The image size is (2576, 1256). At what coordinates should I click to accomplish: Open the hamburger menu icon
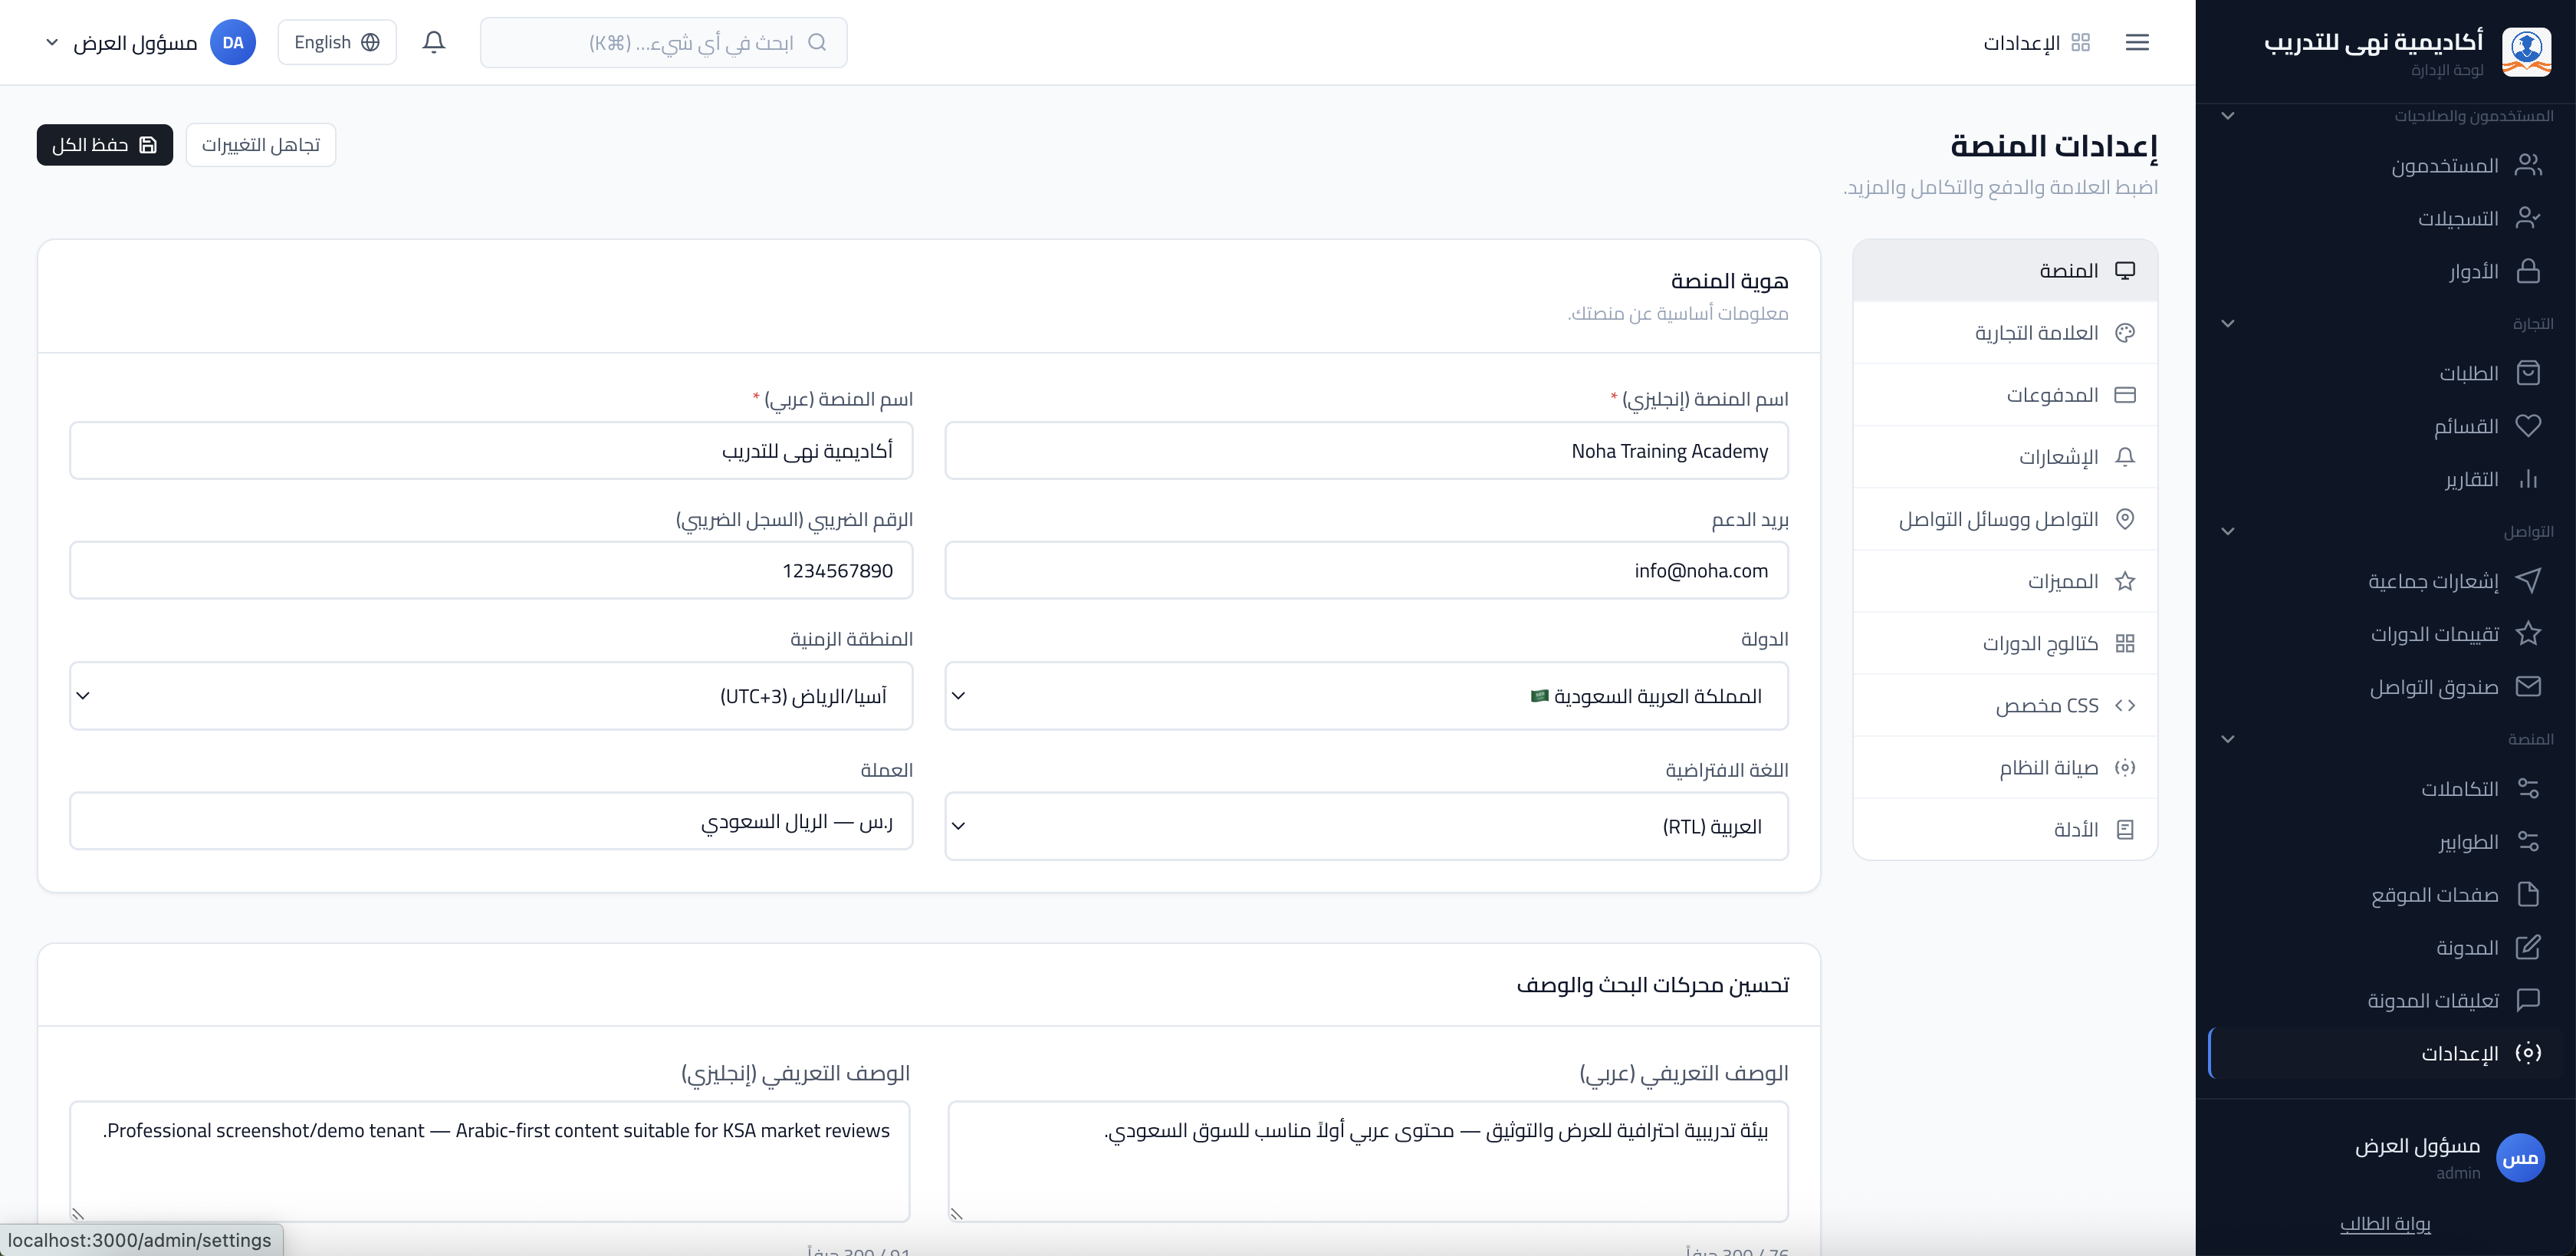2137,42
